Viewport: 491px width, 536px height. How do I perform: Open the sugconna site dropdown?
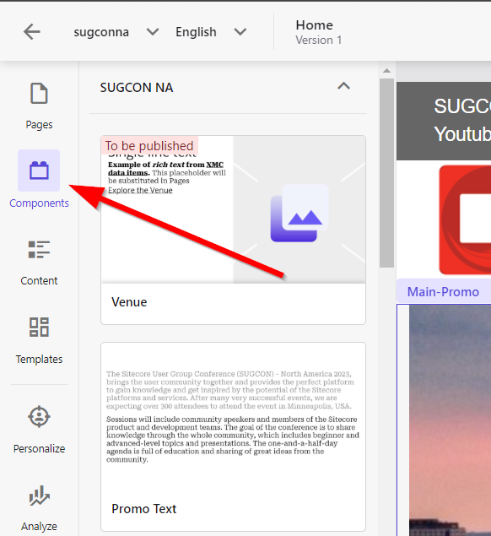(116, 32)
